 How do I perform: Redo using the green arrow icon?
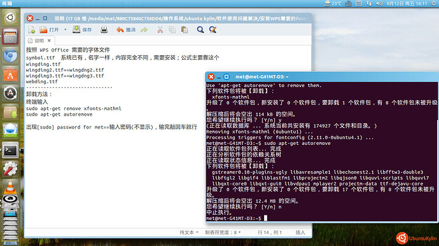[x=144, y=30]
